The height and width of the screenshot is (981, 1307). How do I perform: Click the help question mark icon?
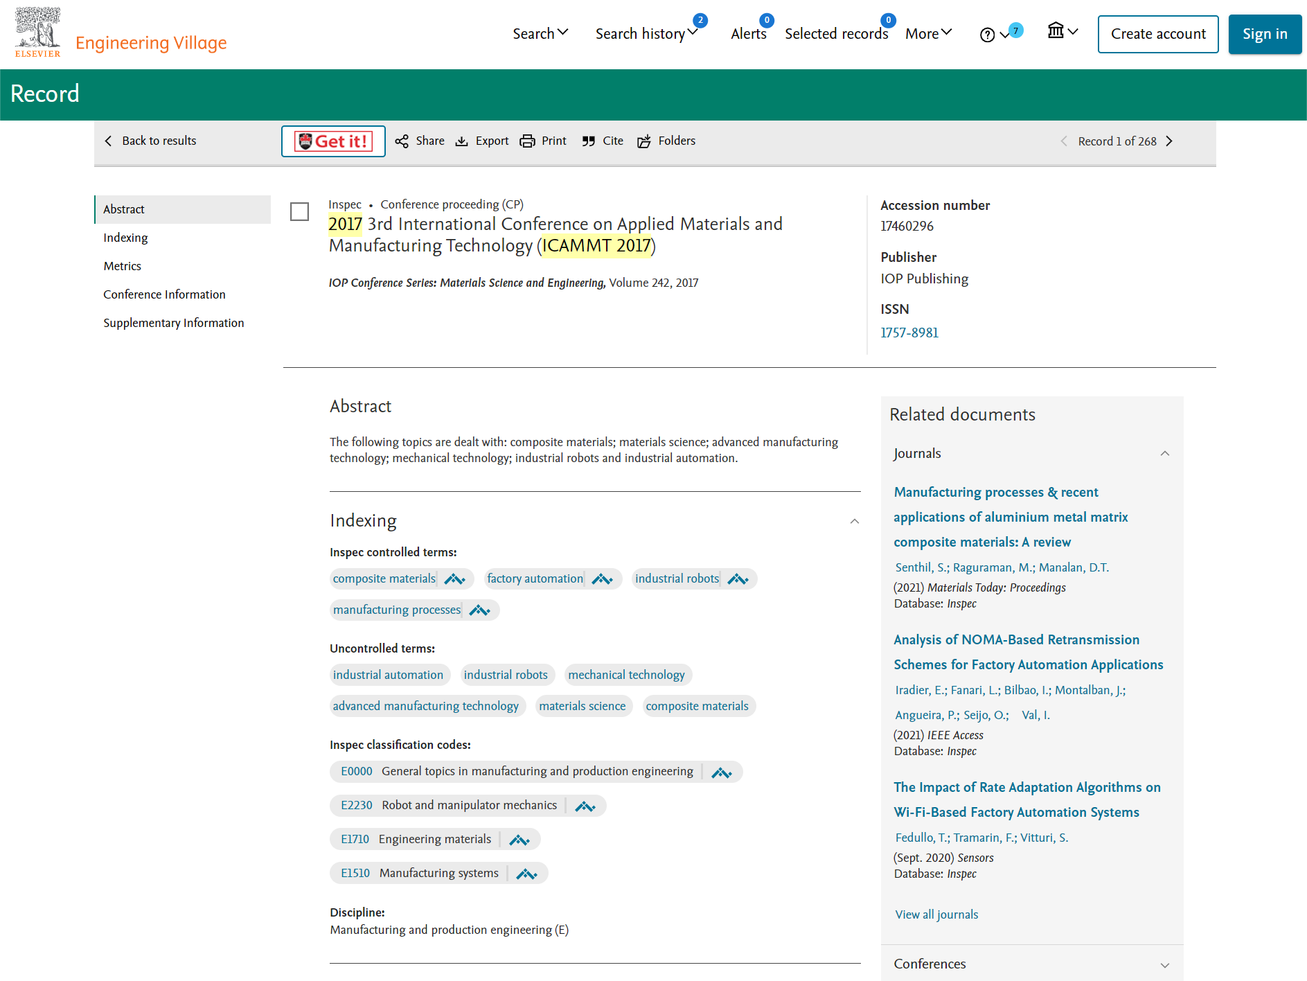[988, 35]
